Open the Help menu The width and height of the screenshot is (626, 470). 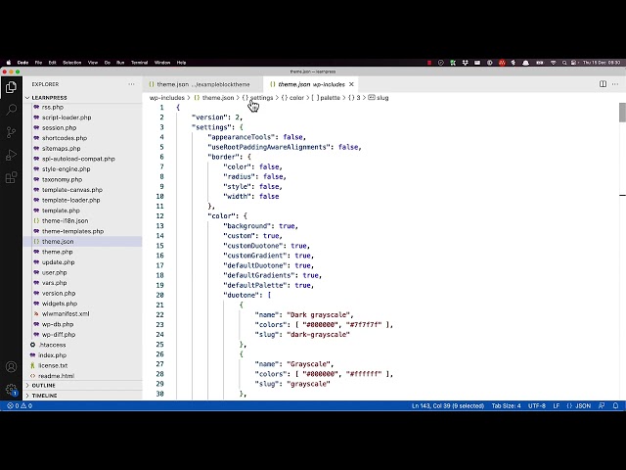181,63
